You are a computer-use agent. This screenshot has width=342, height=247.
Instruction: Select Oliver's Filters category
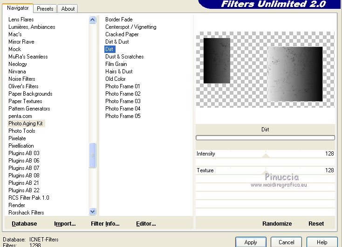[24, 86]
